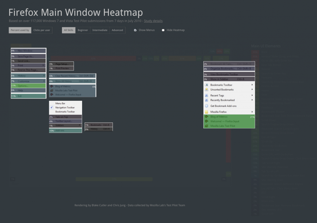Screen dimensions: 317x223
Task: Click the Get Bookmark Add-ons icon
Action: pos(206,106)
